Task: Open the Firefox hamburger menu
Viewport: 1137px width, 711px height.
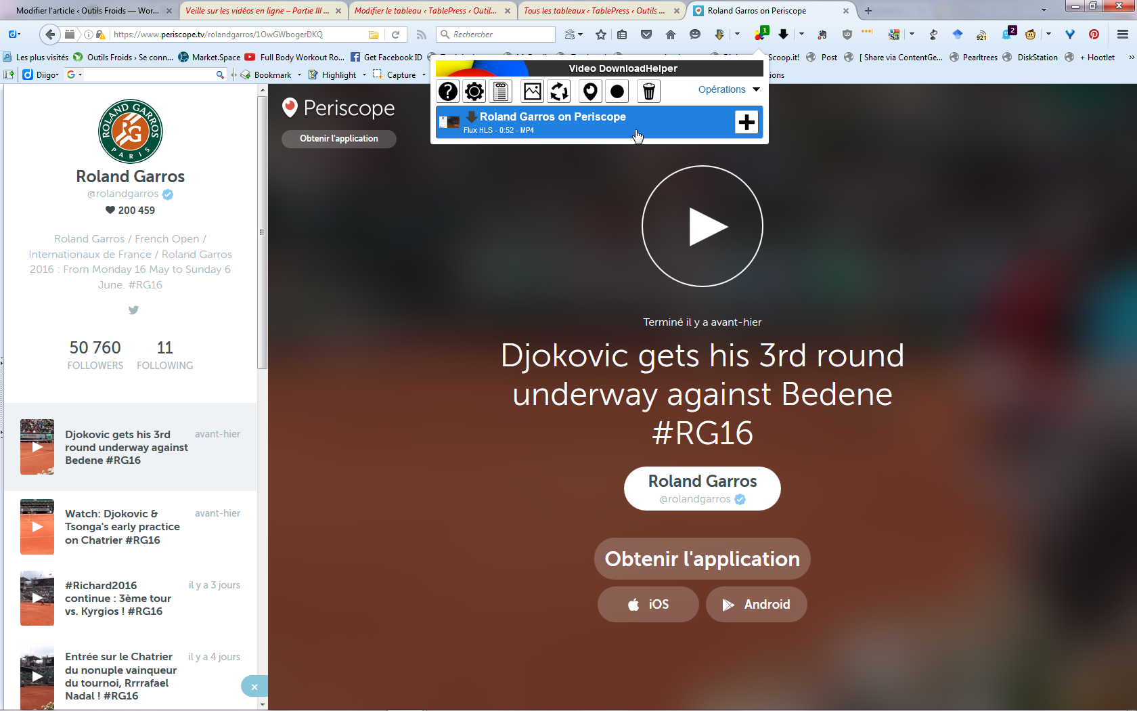Action: (x=1122, y=35)
